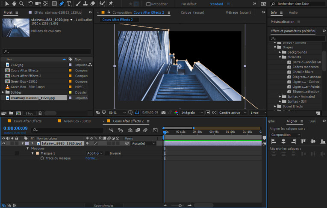Adjust the timeline zoom slider
Image resolution: width=327 pixels, height=208 pixels.
point(180,206)
